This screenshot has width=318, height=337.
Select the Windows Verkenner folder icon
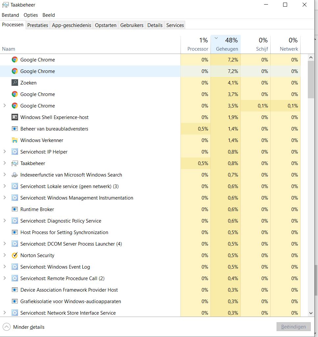point(14,140)
